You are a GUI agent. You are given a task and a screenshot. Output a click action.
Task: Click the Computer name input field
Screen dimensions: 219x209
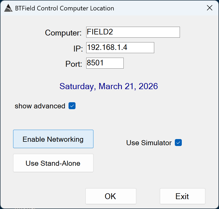[x=133, y=32]
